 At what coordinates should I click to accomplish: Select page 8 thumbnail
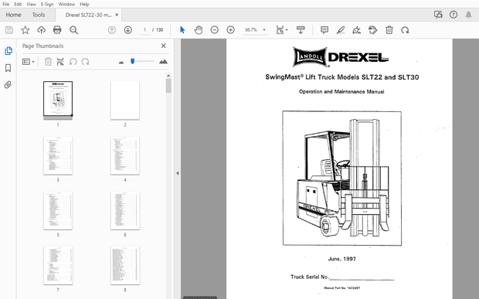pos(125,266)
